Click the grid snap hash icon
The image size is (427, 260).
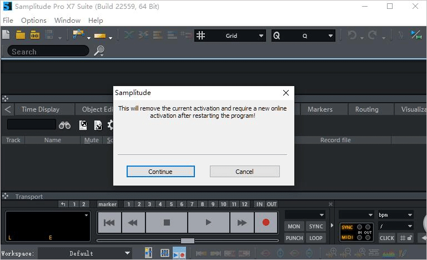pos(200,36)
